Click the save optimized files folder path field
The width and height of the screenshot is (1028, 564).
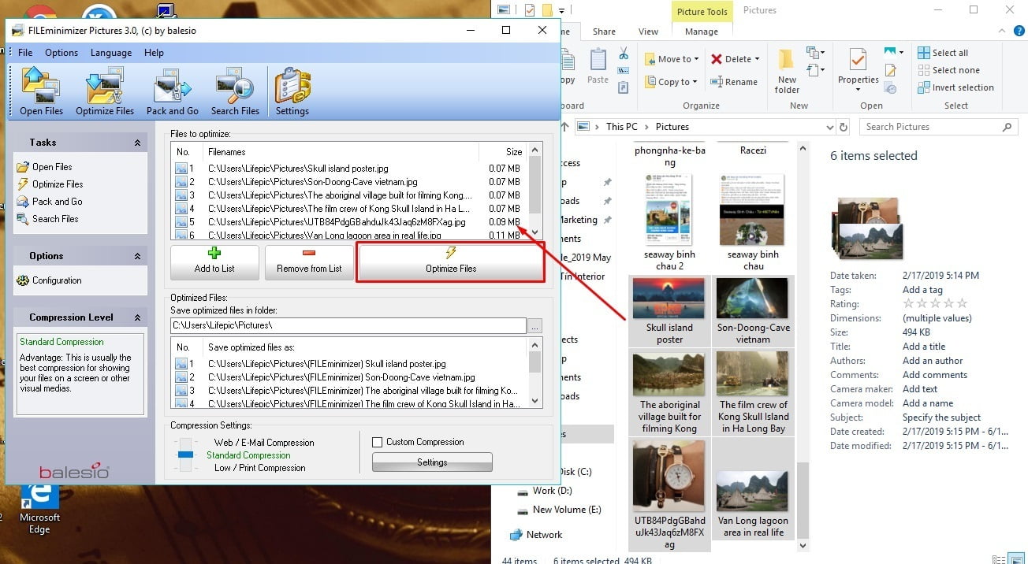pyautogui.click(x=348, y=325)
